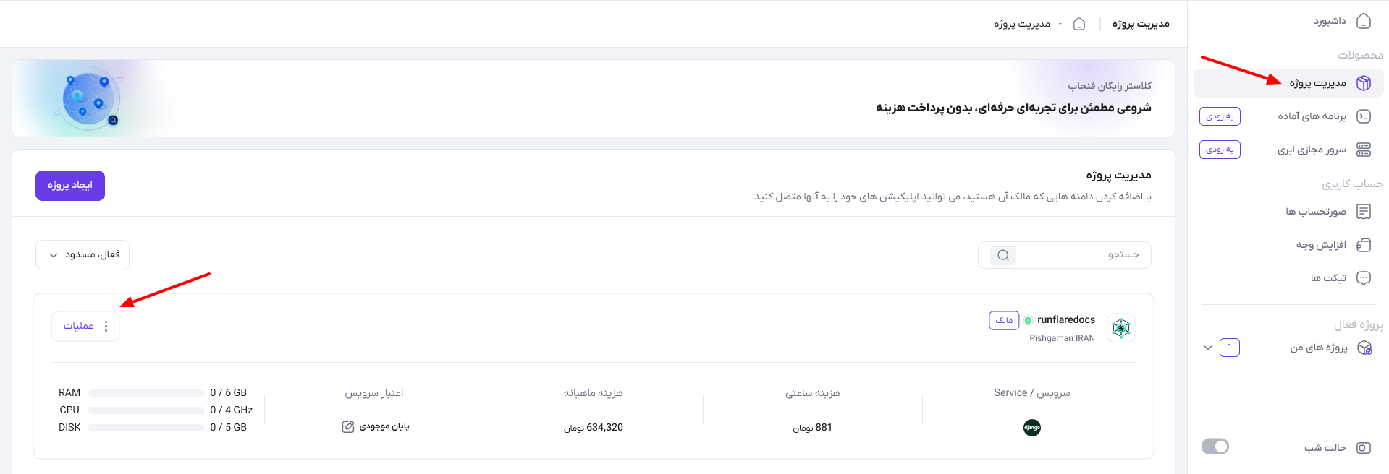Click the جستجو search input field

click(x=1065, y=255)
